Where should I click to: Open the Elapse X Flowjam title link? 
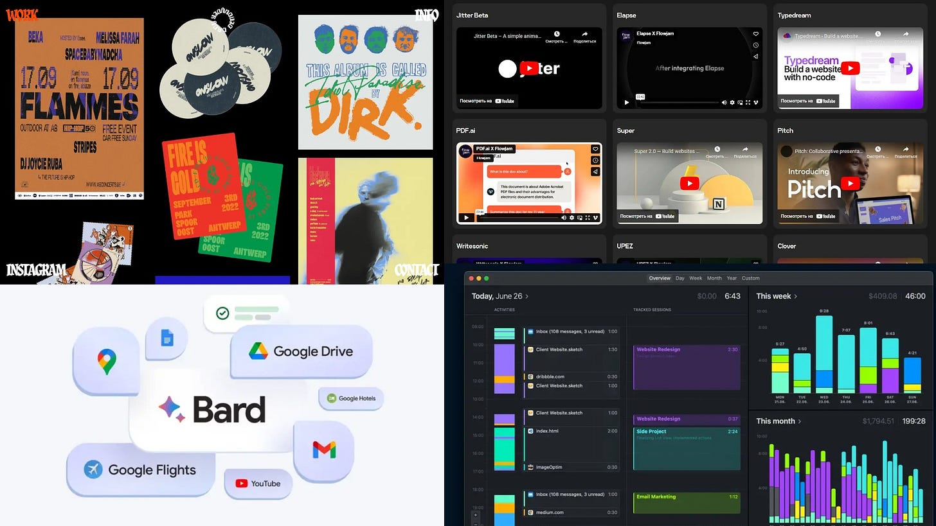[x=655, y=33]
